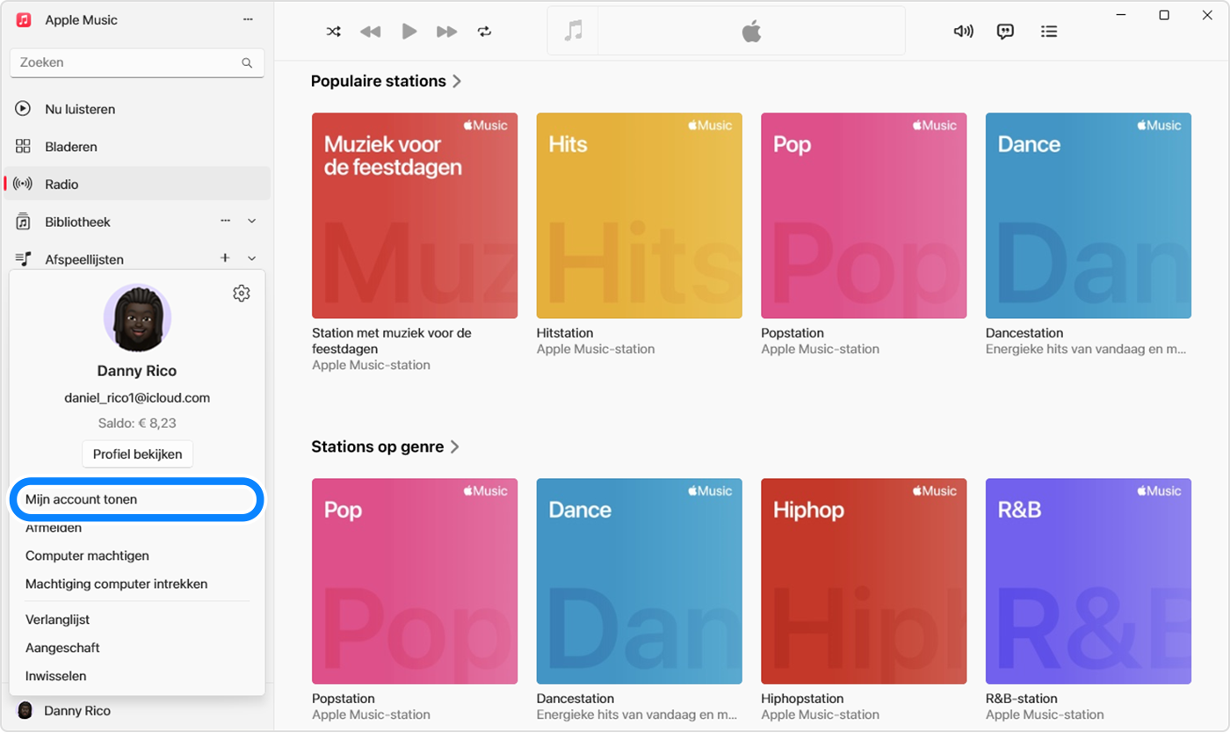Open Stations op genre heading link
The image size is (1230, 733).
(x=386, y=446)
